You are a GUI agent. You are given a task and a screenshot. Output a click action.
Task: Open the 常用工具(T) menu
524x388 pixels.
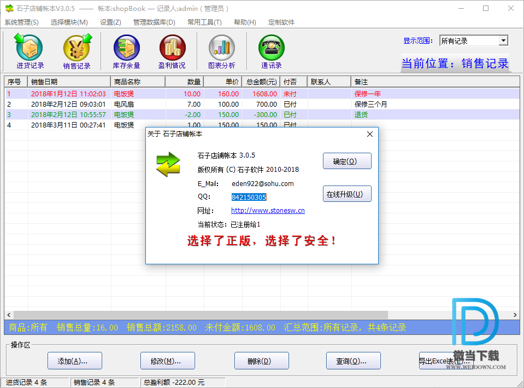click(204, 22)
